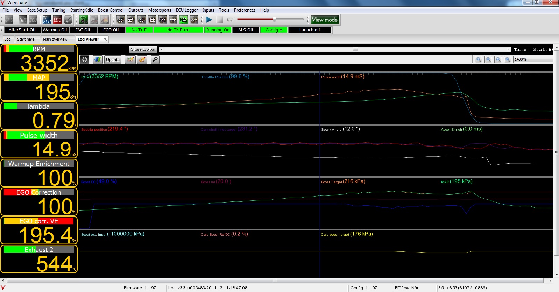Click the Update button
The width and height of the screenshot is (559, 292).
pyautogui.click(x=113, y=60)
